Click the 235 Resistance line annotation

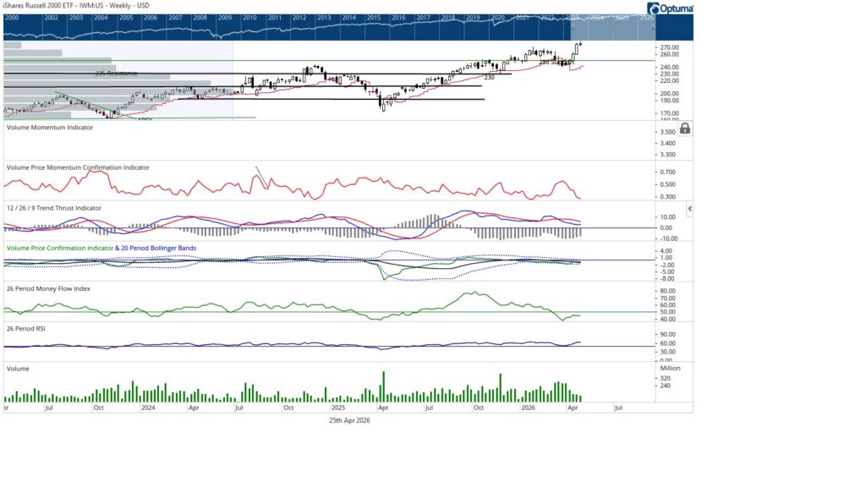(117, 74)
